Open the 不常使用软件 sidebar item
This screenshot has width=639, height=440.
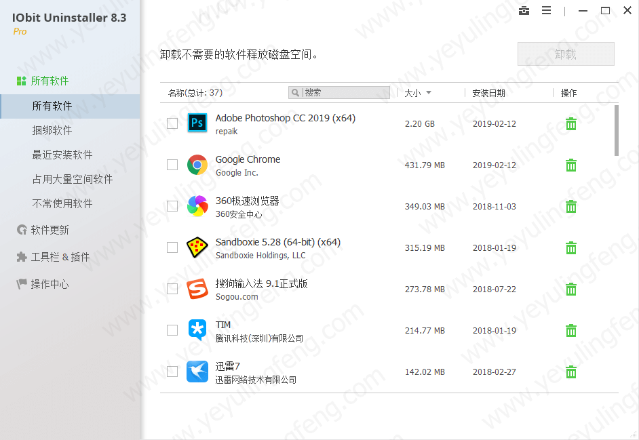pos(62,203)
